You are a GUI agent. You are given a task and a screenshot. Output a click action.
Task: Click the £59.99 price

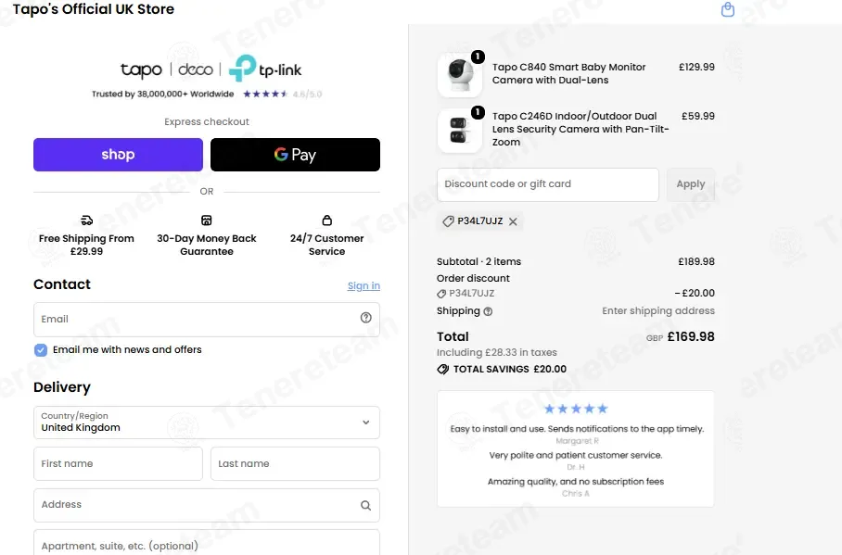point(698,116)
